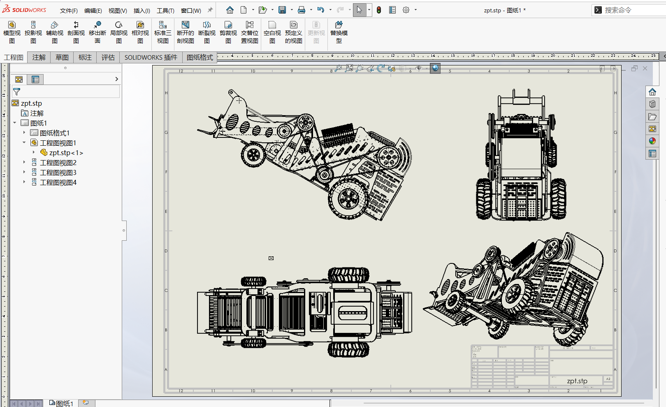Switch to the PropertyManager tab in left panel

(x=35, y=79)
